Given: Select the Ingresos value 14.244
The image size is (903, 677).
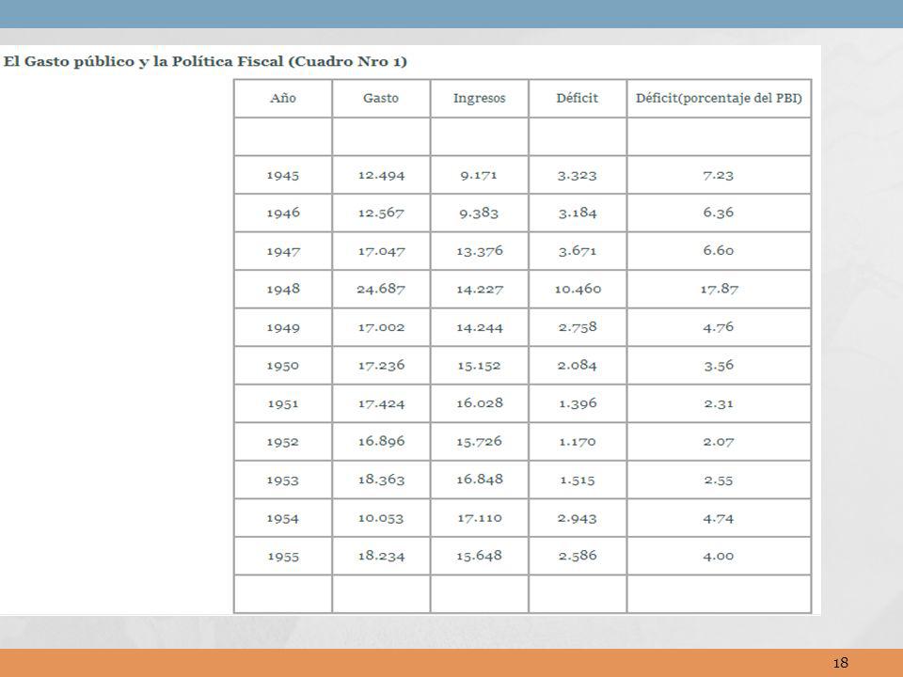Looking at the screenshot, I should click(479, 327).
